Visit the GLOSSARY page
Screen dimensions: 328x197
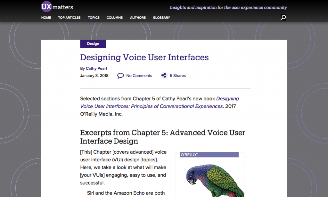click(161, 18)
